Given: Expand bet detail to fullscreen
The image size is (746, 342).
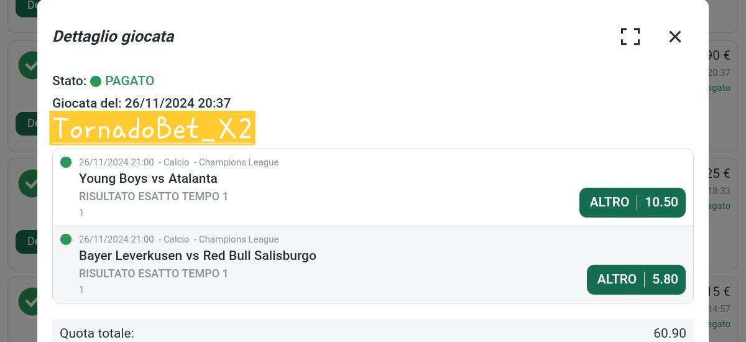Looking at the screenshot, I should point(630,37).
